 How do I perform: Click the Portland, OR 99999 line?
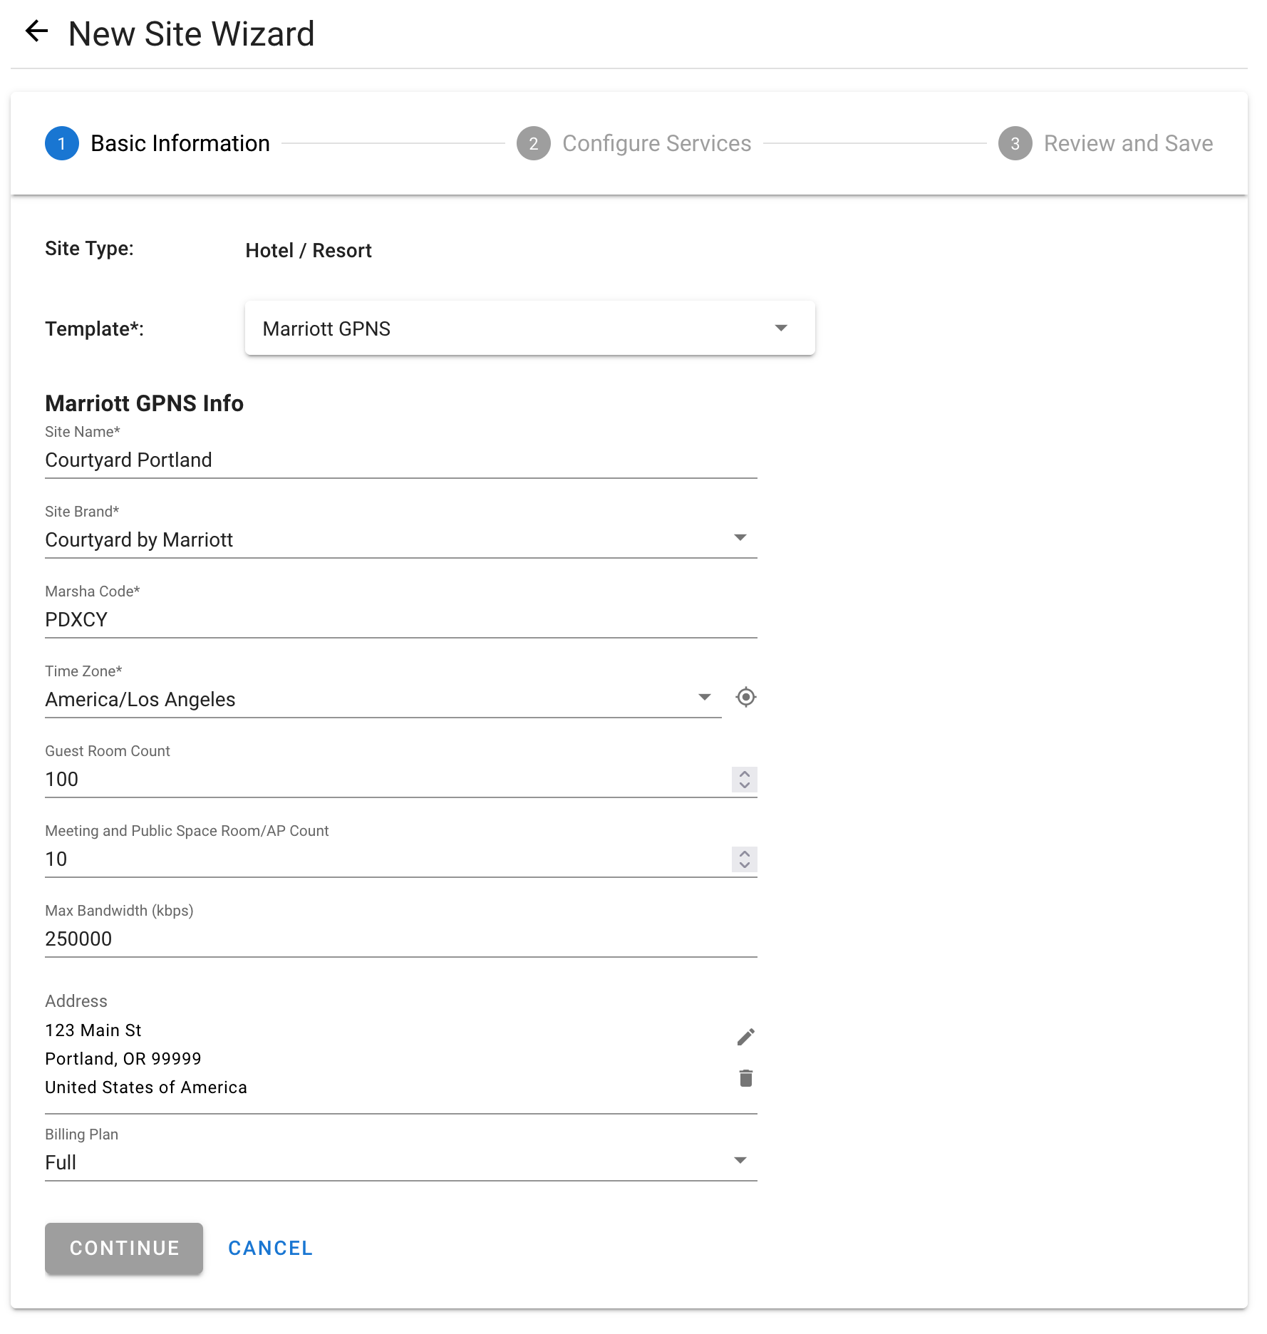pyautogui.click(x=123, y=1059)
